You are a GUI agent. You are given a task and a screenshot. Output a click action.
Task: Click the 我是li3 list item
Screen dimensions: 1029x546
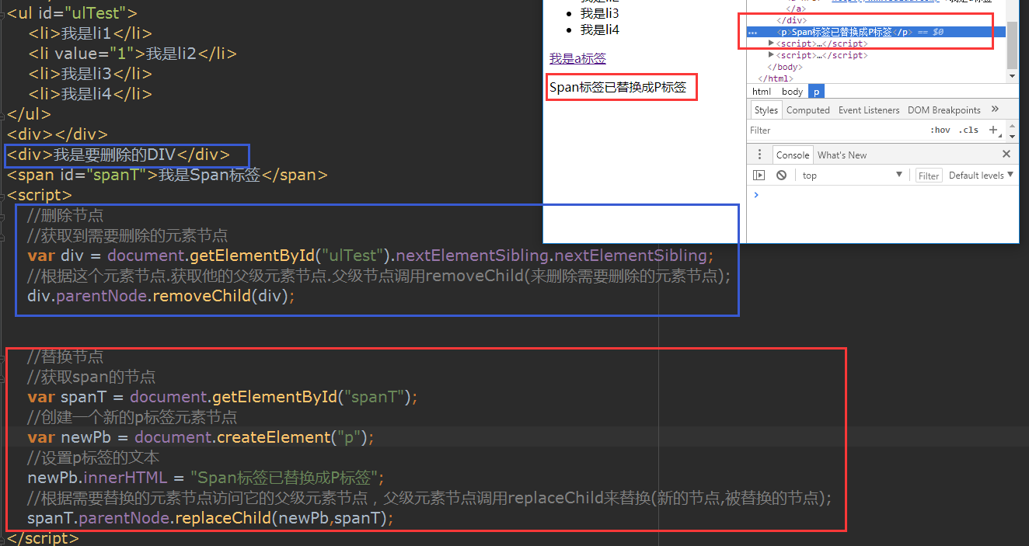600,13
